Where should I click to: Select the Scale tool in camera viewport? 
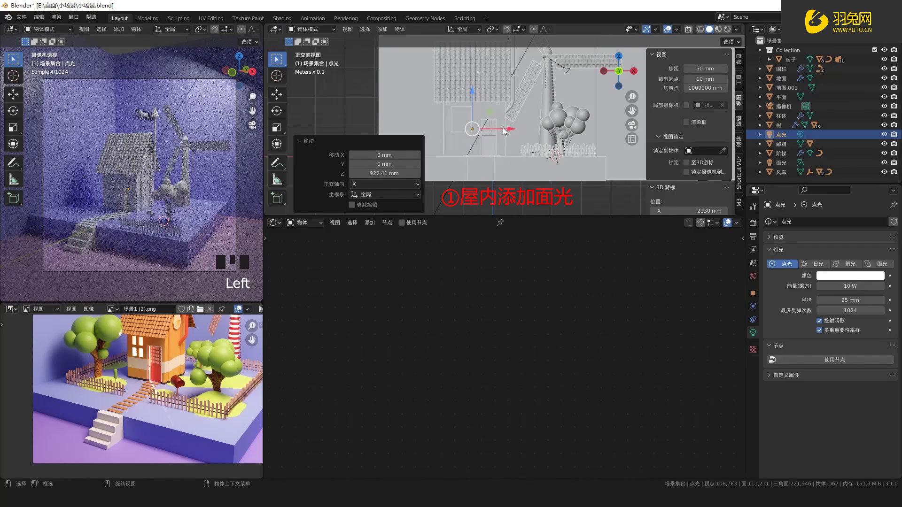13,127
